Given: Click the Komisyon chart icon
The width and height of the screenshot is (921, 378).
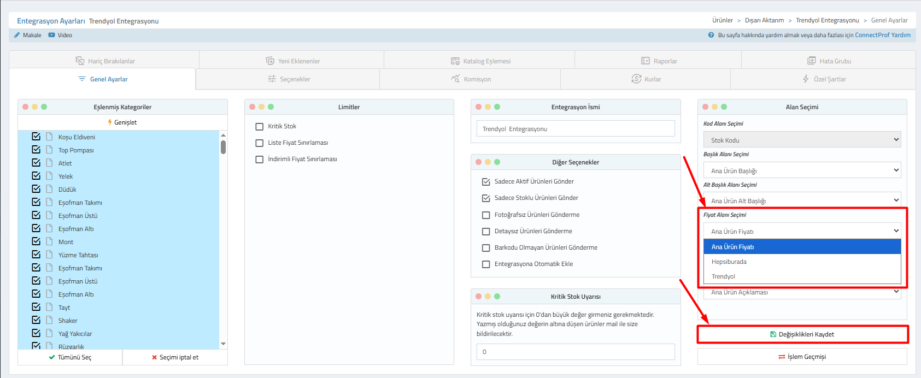Looking at the screenshot, I should click(x=455, y=79).
